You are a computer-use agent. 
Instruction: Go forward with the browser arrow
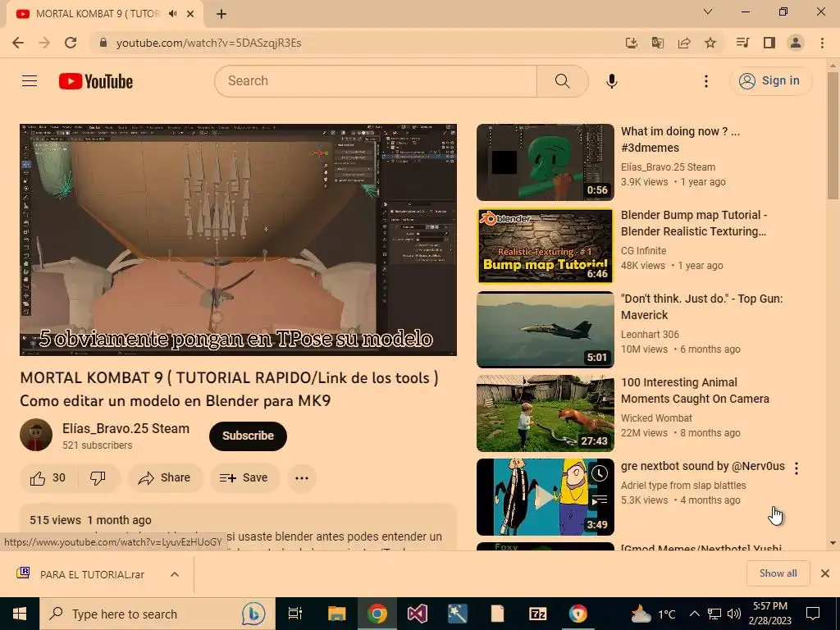tap(44, 43)
